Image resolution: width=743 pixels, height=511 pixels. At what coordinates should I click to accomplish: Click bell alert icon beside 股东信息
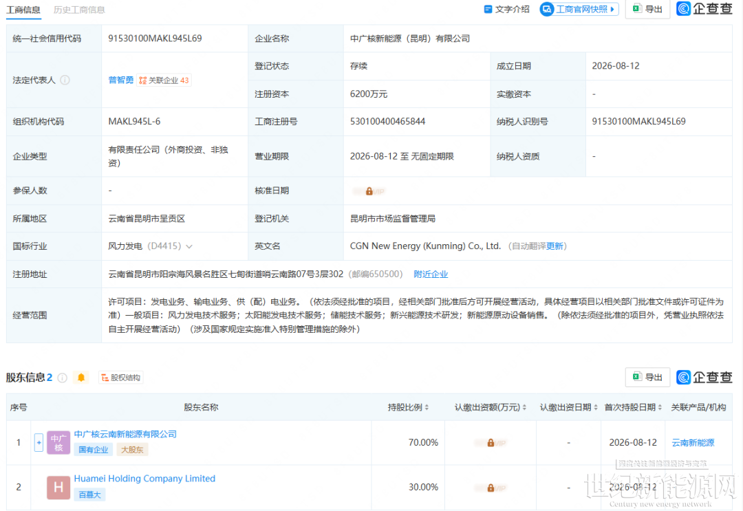point(81,378)
